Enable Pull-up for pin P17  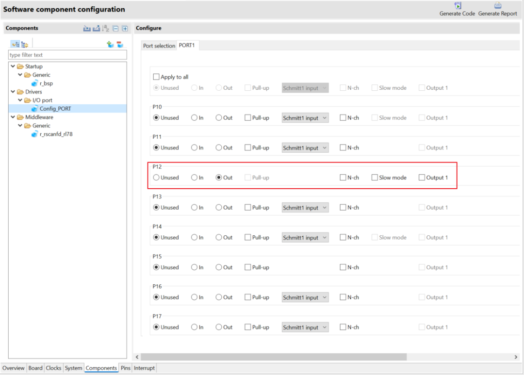click(x=247, y=327)
